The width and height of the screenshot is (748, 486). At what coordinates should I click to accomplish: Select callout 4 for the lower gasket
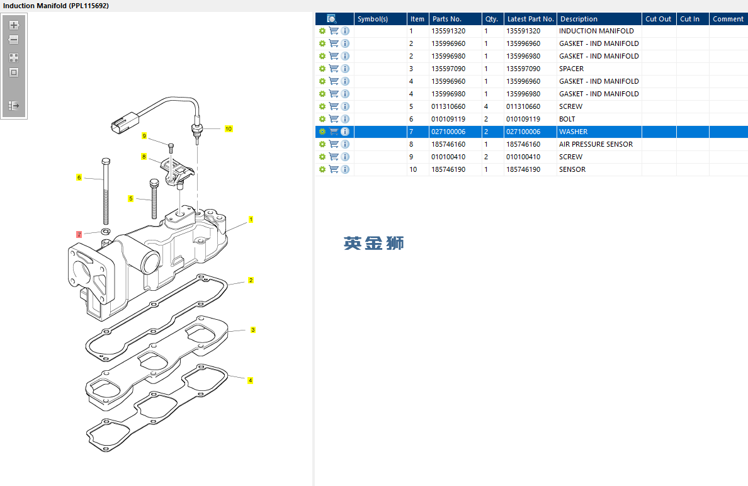click(x=250, y=381)
